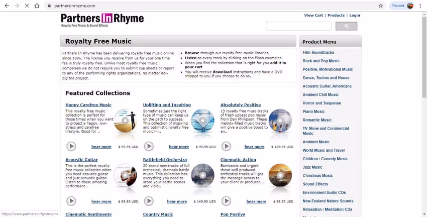The height and width of the screenshot is (217, 427).
Task: Click the browser address bar URL
Action: point(75,6)
